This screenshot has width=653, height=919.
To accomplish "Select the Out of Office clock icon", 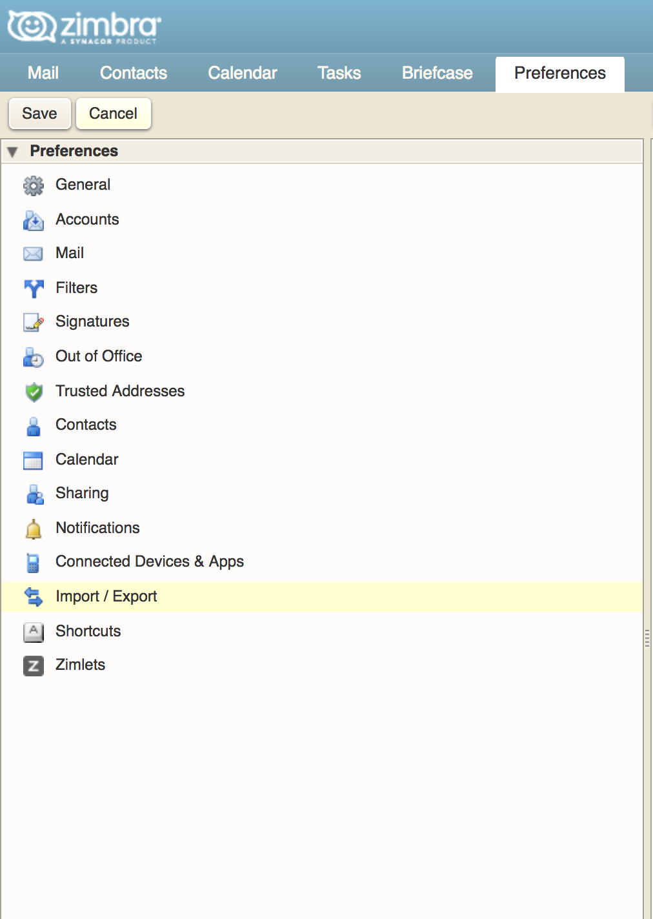I will click(x=33, y=357).
